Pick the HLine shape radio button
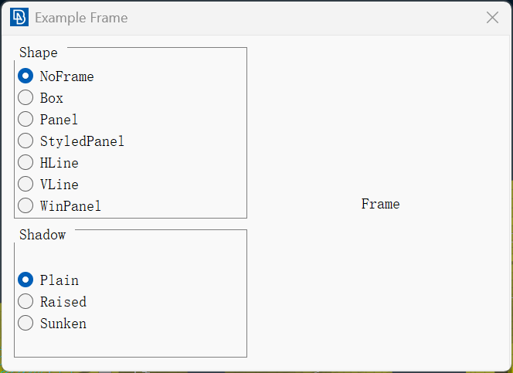513x373 pixels. pyautogui.click(x=49, y=162)
